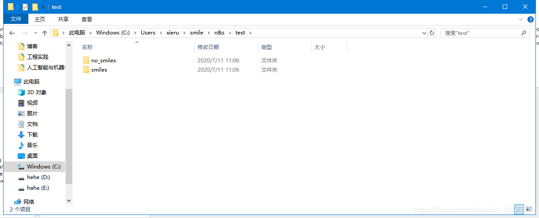Open the Help question mark icon

(531, 19)
